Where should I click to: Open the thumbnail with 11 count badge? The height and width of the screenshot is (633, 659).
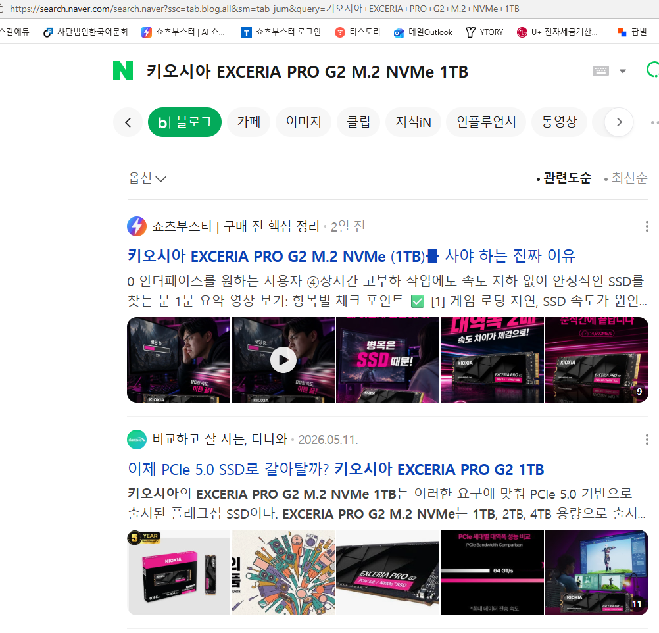[597, 572]
